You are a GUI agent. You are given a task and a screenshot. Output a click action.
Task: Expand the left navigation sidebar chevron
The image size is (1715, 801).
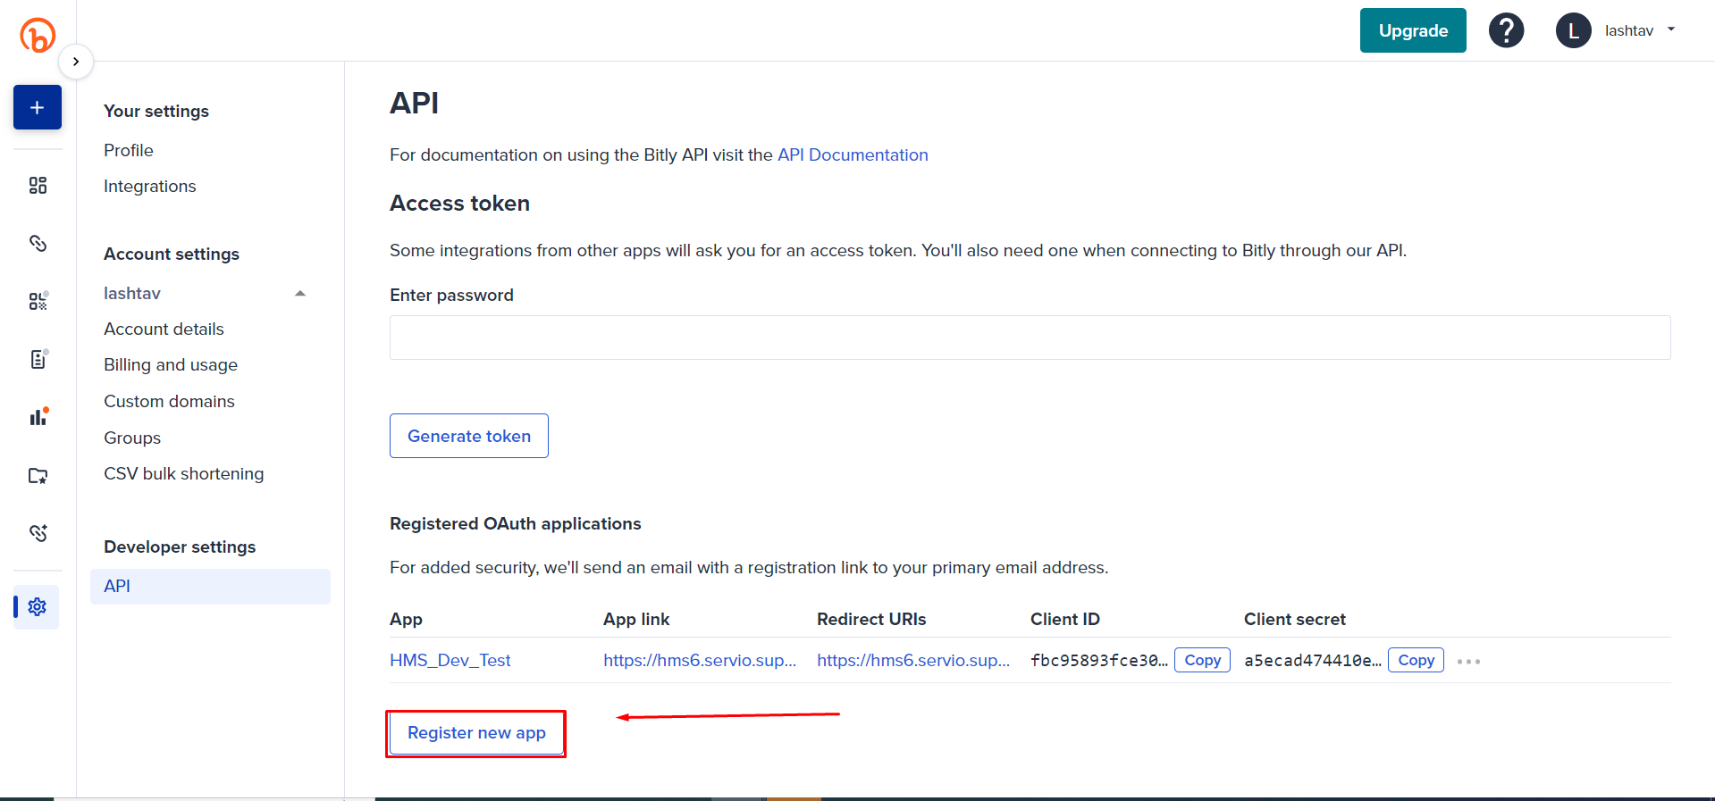coord(76,62)
